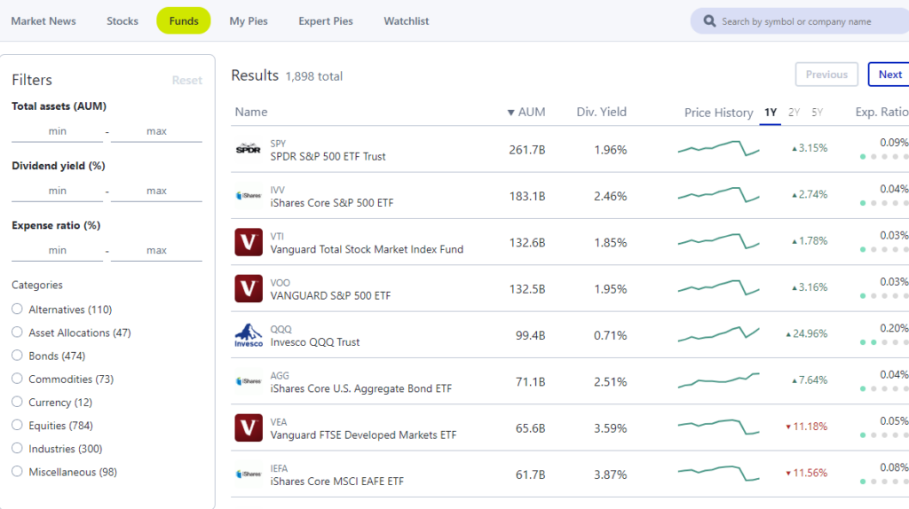Open AGG price history sparkline
Screen dimensions: 909x509
point(718,380)
